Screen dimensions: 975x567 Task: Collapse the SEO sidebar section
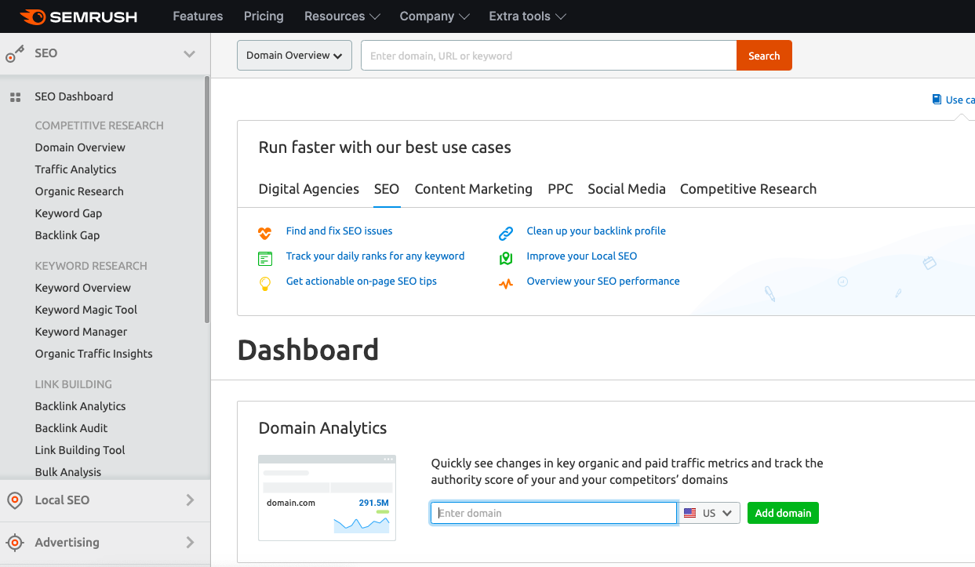[x=189, y=53]
